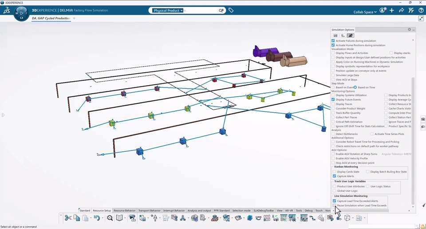
Task: Click the Copy icon in toolbar
Action: [x=77, y=218]
